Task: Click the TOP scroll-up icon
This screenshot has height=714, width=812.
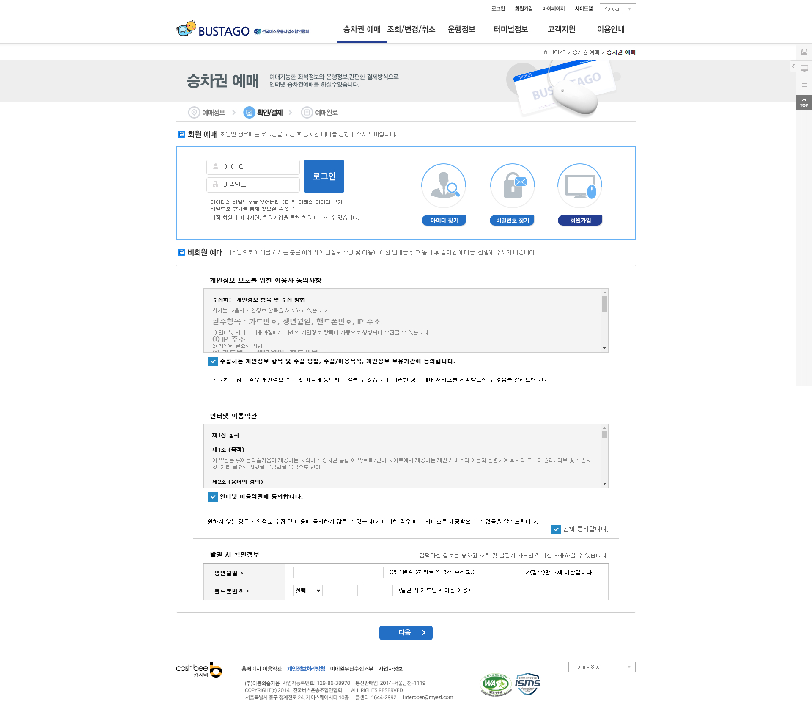Action: 804,102
